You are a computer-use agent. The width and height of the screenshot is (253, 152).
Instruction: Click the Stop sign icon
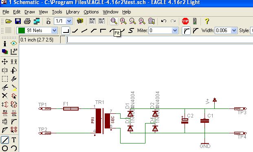pos(185,21)
